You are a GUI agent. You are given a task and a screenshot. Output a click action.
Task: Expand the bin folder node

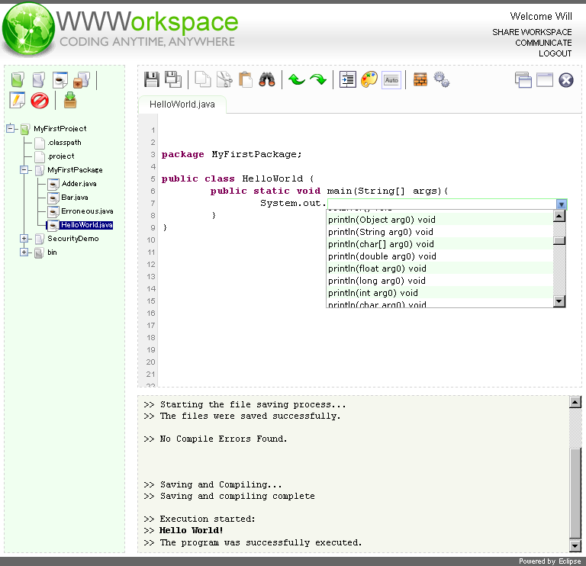[24, 252]
